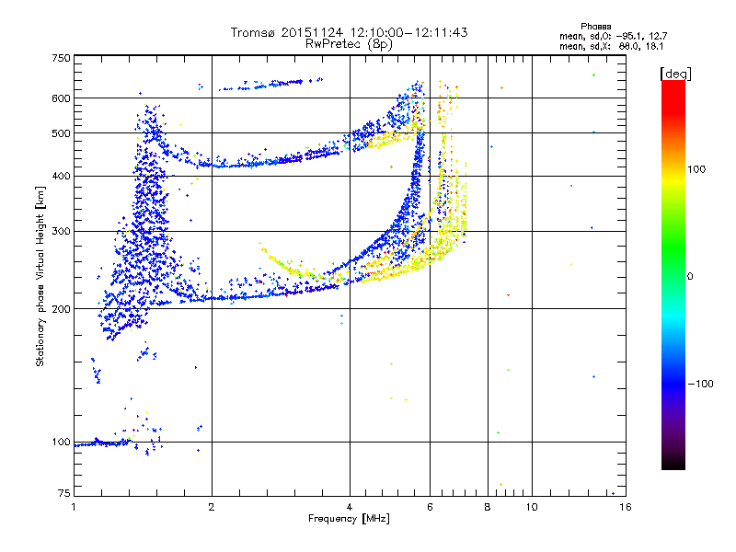Click the x-axis tick label '1'
The image size is (736, 552).
pos(74,507)
